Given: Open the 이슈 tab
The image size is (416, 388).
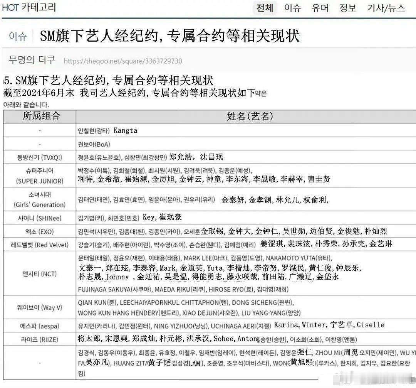Looking at the screenshot, I should pos(293,8).
